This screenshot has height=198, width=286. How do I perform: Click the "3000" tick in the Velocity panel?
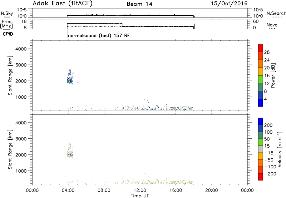pos(21,139)
